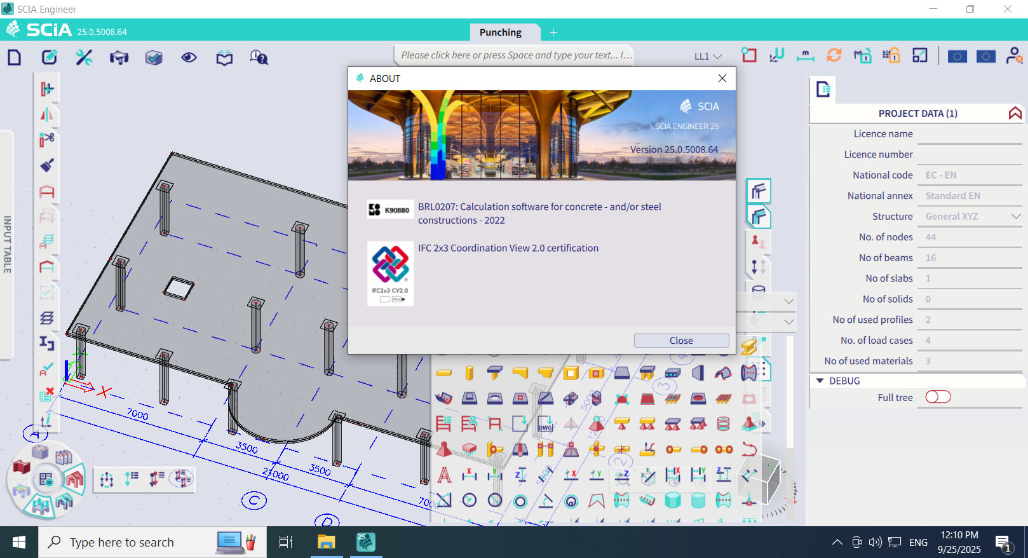Click the Licence name field

pyautogui.click(x=970, y=133)
